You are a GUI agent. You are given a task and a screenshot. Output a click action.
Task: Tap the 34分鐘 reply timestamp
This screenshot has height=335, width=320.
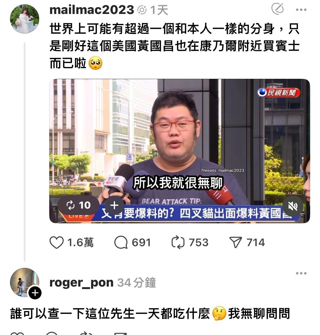[136, 282]
